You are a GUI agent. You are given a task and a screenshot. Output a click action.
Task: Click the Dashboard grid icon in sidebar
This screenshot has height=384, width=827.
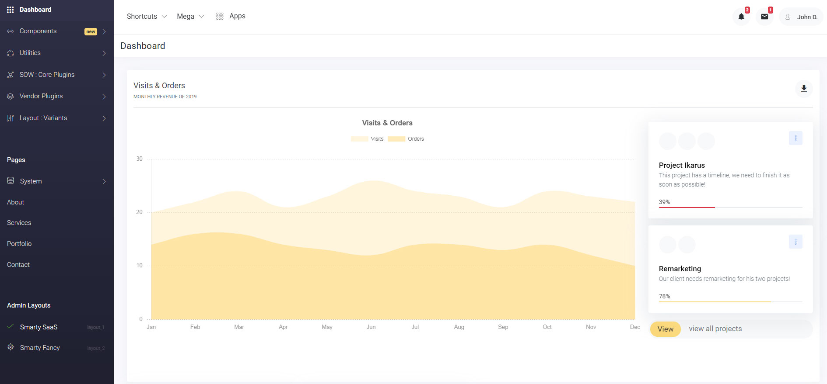(11, 10)
